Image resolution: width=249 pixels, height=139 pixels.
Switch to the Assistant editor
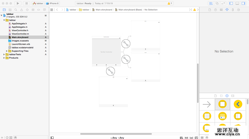(217, 3)
